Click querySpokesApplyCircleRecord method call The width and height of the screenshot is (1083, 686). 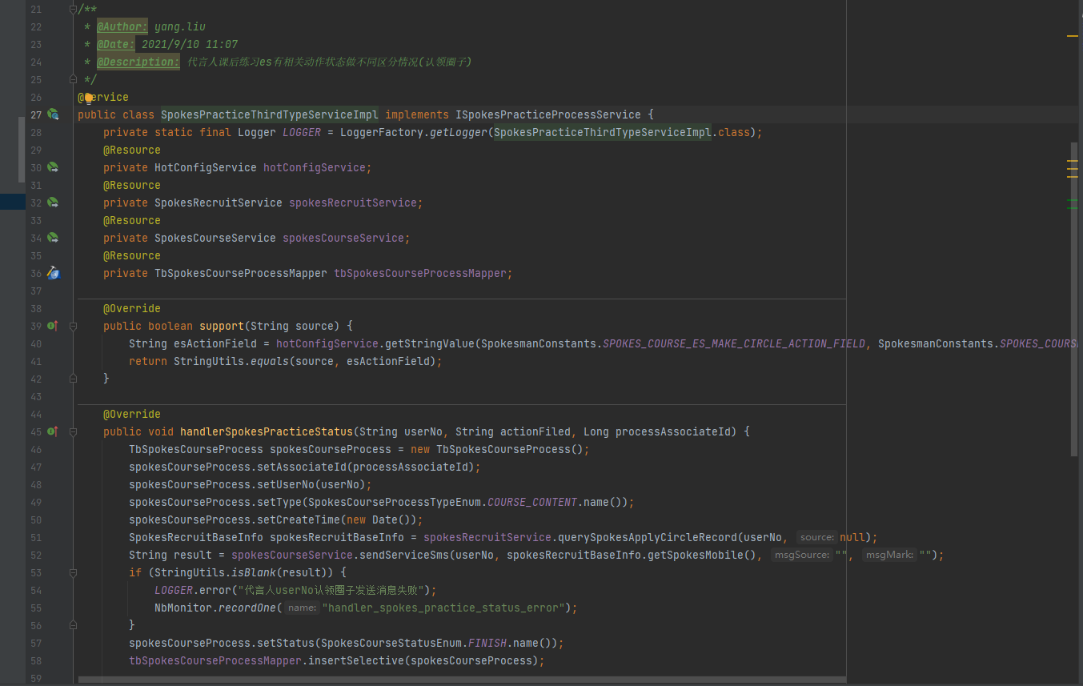[648, 537]
